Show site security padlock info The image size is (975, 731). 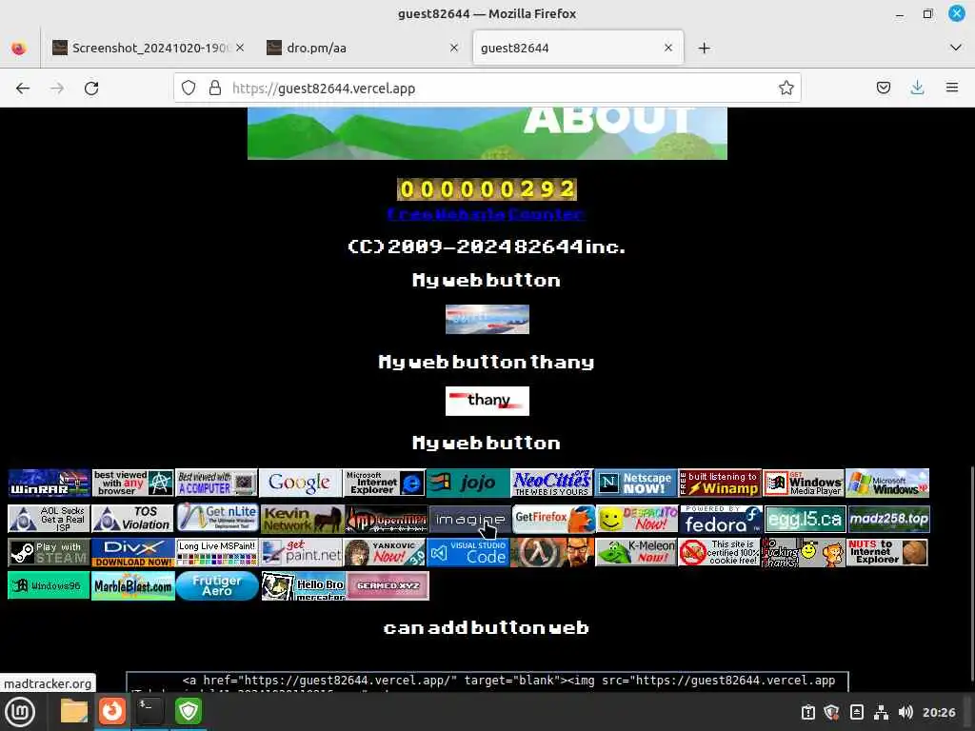(x=215, y=89)
